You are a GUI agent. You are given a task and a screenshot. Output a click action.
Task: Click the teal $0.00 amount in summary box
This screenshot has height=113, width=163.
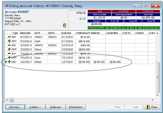[82, 19]
